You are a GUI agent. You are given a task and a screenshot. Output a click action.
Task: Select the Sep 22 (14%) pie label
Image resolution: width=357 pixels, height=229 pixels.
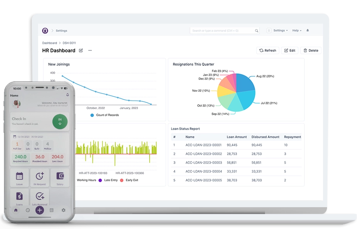pyautogui.click(x=220, y=114)
